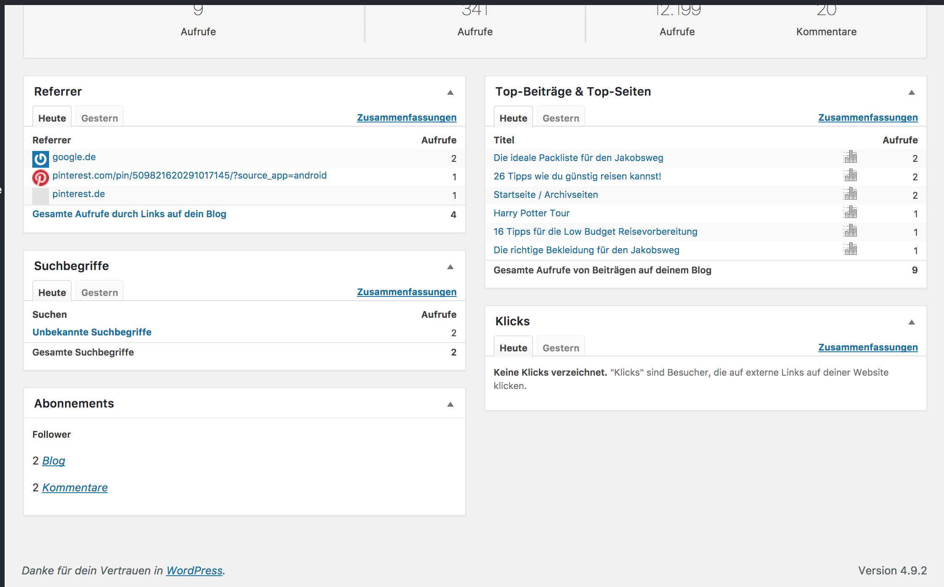Collapse the Top-Beiträge & Top-Seiten panel
Image resolution: width=944 pixels, height=587 pixels.
tap(911, 92)
